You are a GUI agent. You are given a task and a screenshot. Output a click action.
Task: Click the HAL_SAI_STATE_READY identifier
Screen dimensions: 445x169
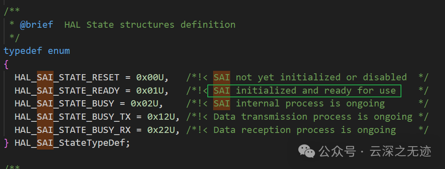point(67,91)
